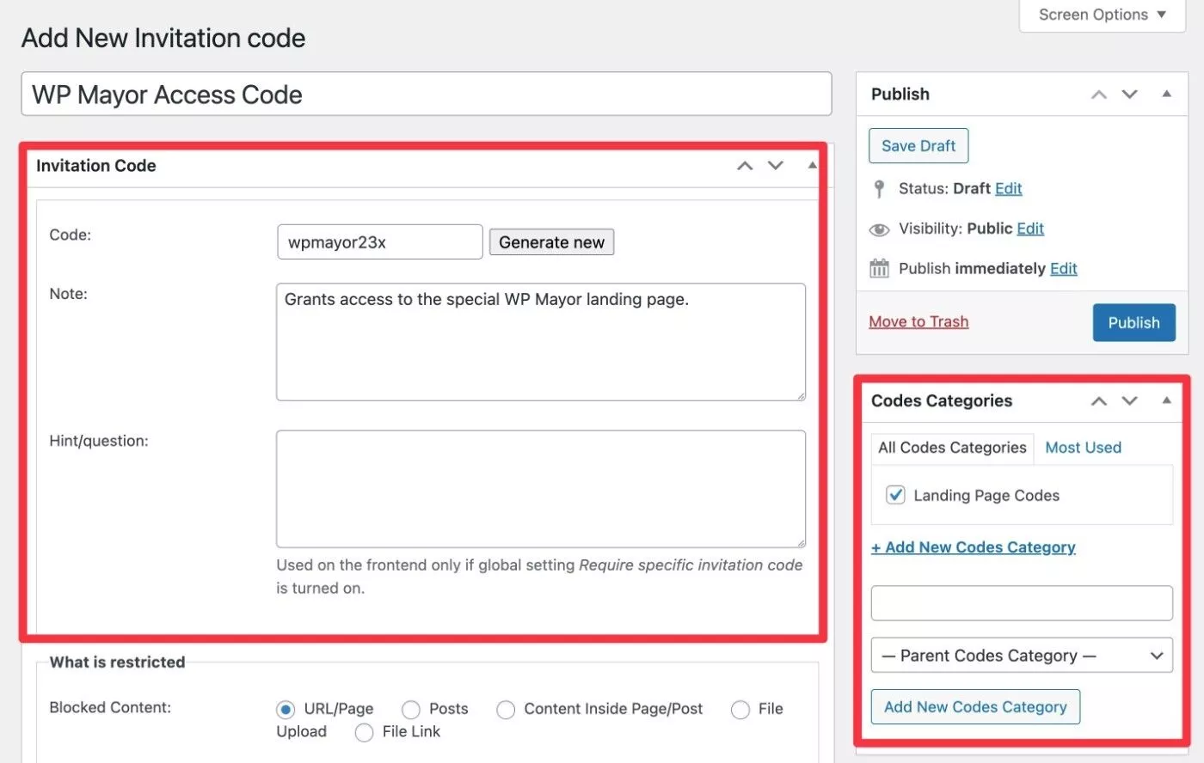
Task: Move Codes Categories panel up
Action: point(1099,401)
